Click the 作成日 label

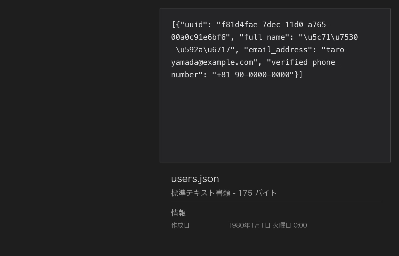click(180, 225)
